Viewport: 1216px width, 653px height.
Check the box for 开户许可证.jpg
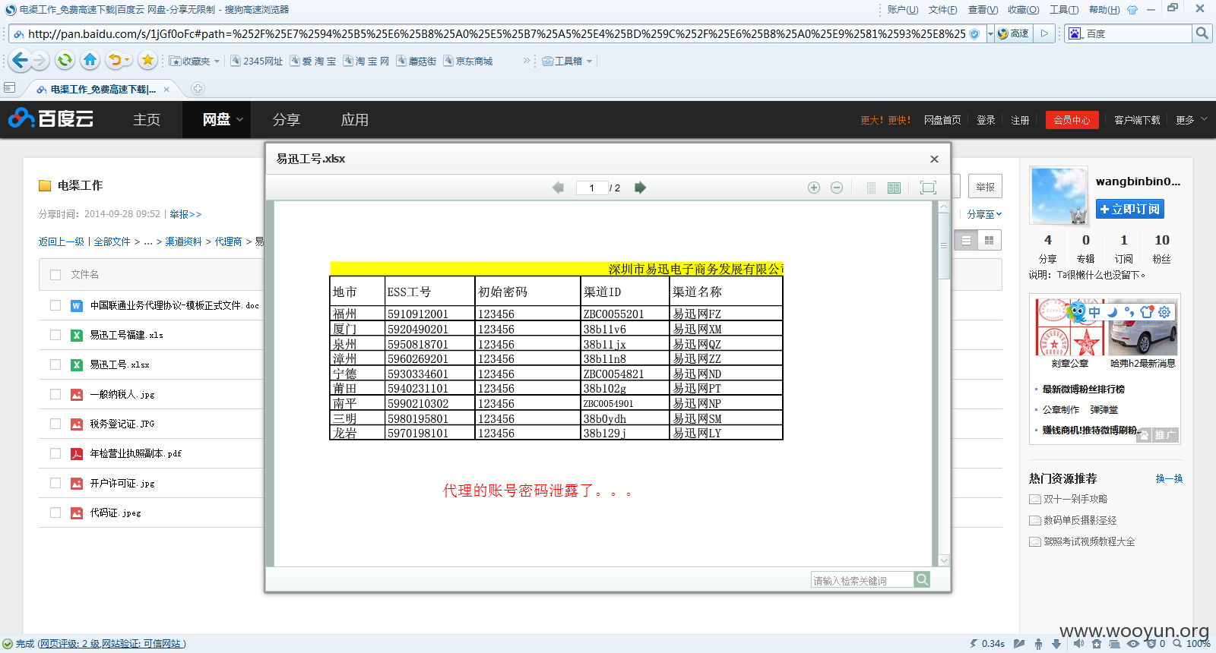(55, 483)
